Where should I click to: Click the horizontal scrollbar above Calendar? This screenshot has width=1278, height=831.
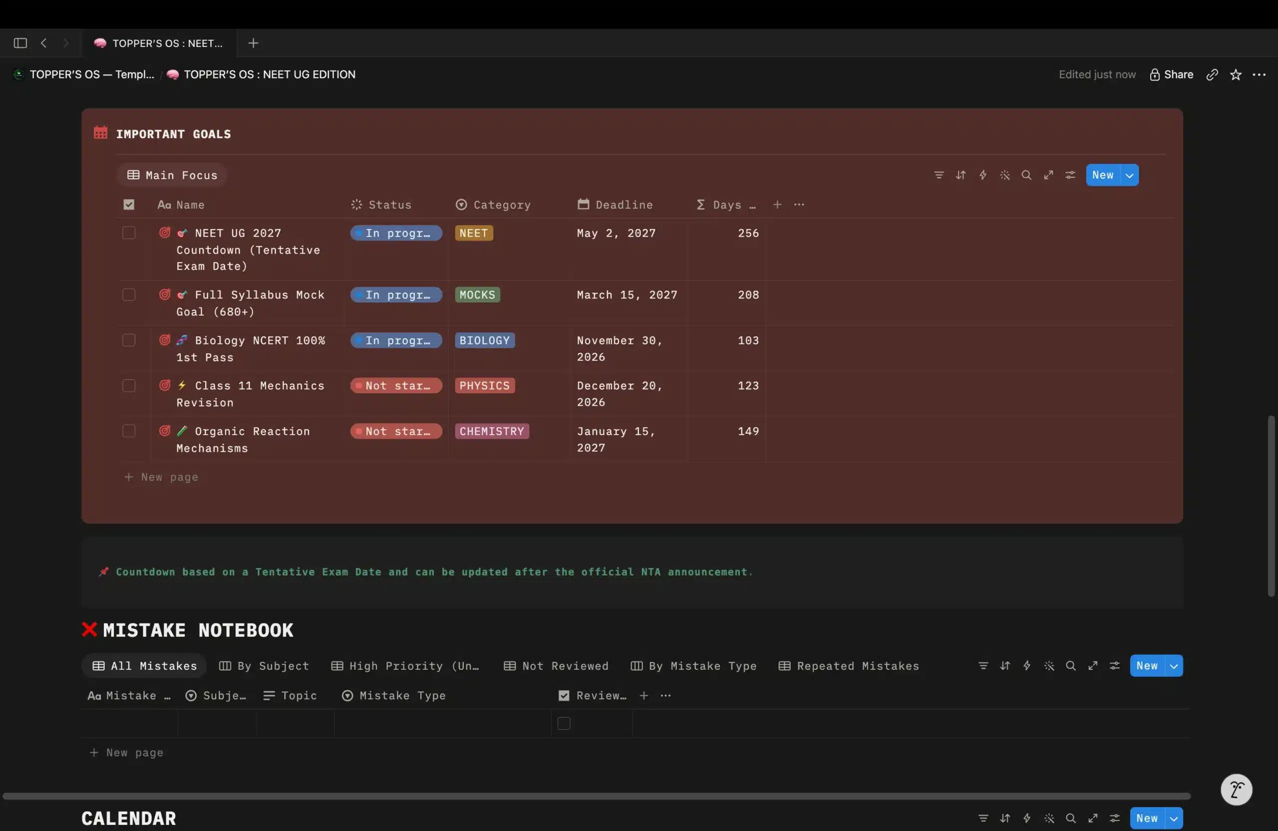click(597, 796)
